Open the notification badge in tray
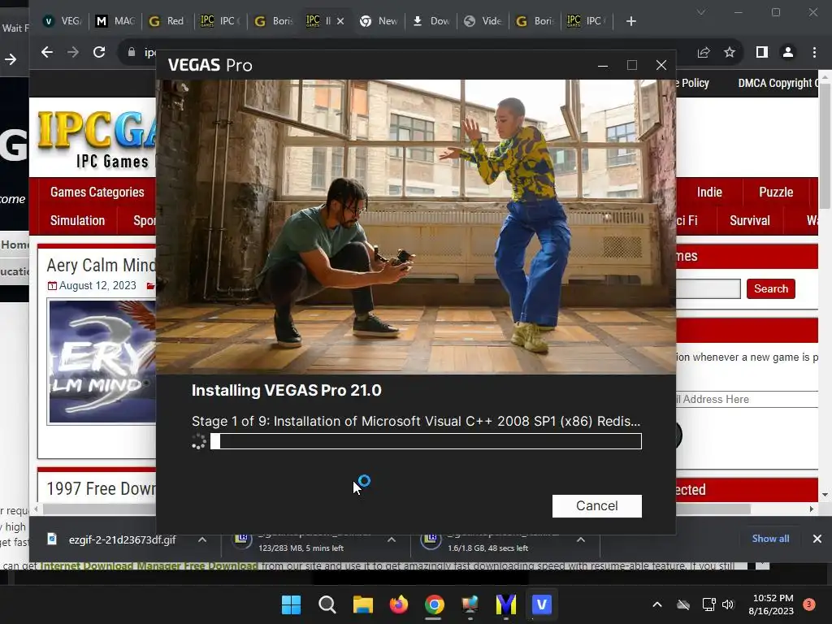 click(808, 604)
